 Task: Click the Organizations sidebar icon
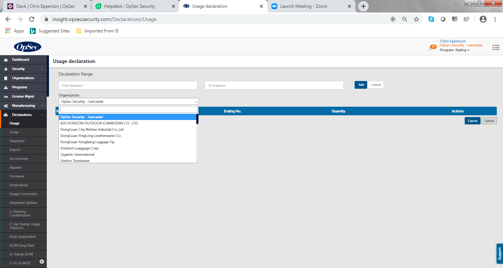coord(6,78)
